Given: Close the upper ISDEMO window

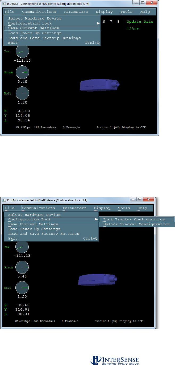Looking at the screenshot, I should coord(152,2).
